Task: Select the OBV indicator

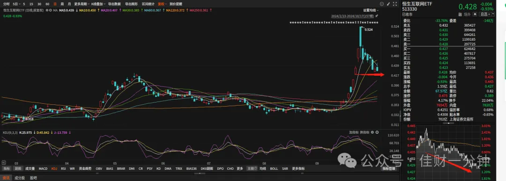Action: point(99,168)
